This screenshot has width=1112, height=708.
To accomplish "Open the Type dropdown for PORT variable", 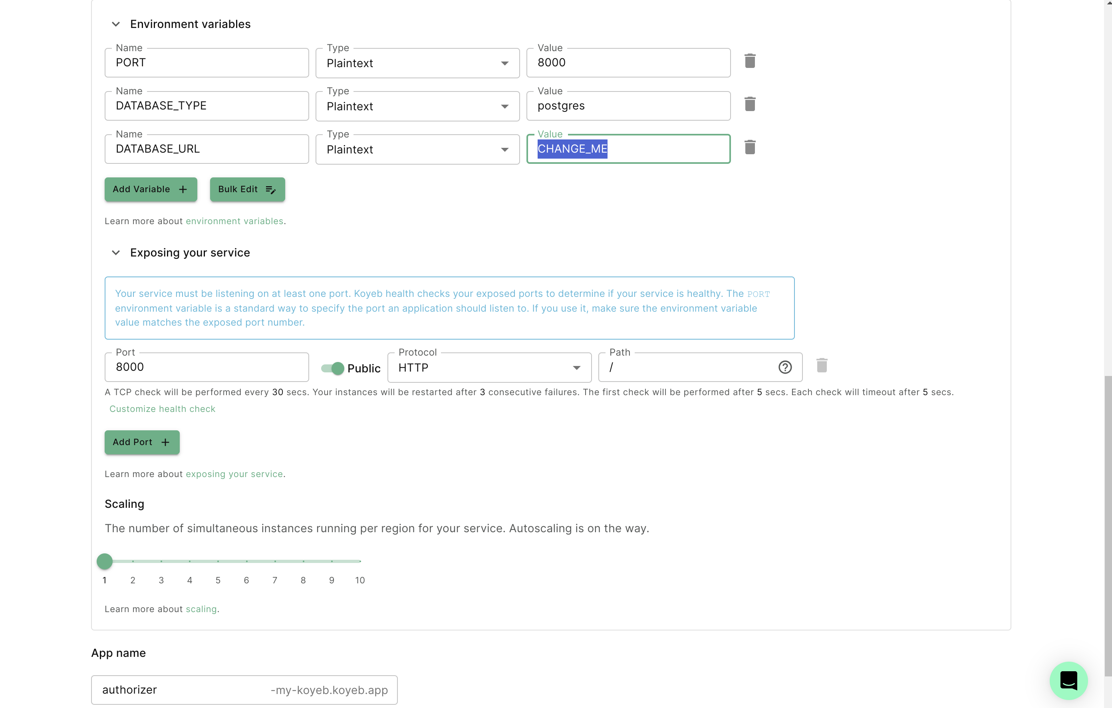I will (x=504, y=63).
